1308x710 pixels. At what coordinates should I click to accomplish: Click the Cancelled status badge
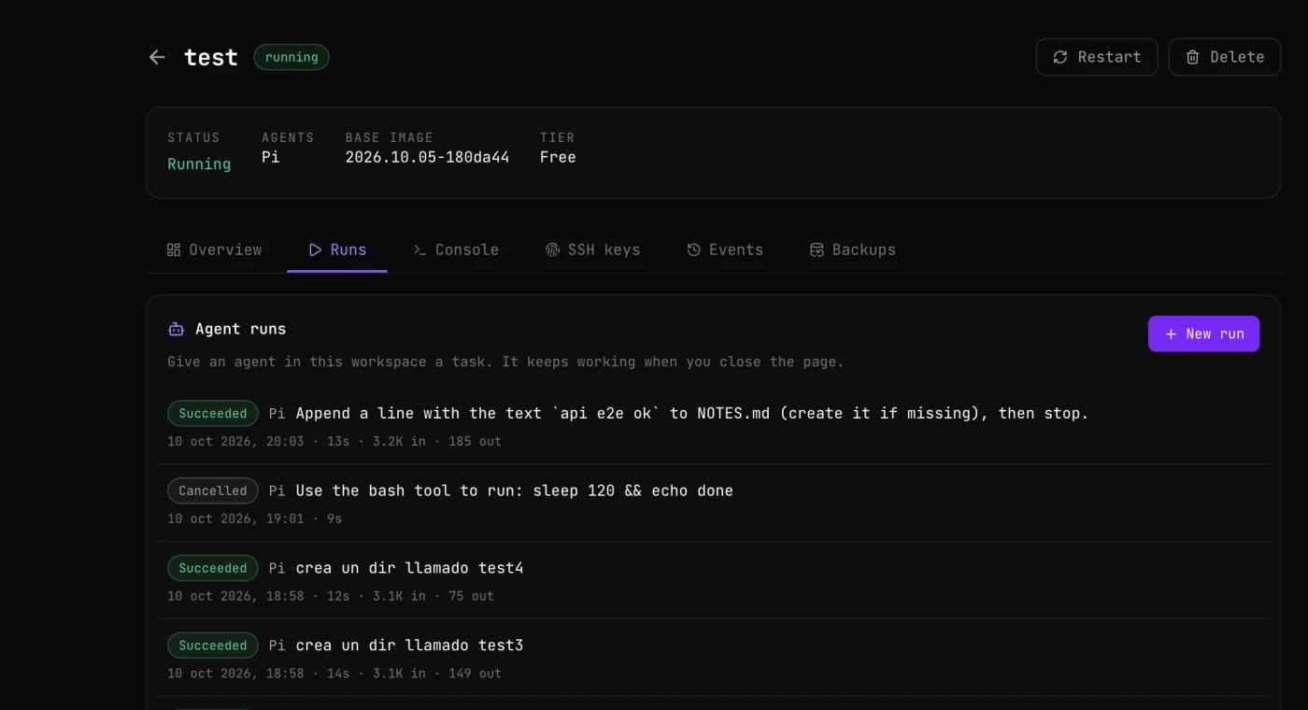pyautogui.click(x=213, y=490)
